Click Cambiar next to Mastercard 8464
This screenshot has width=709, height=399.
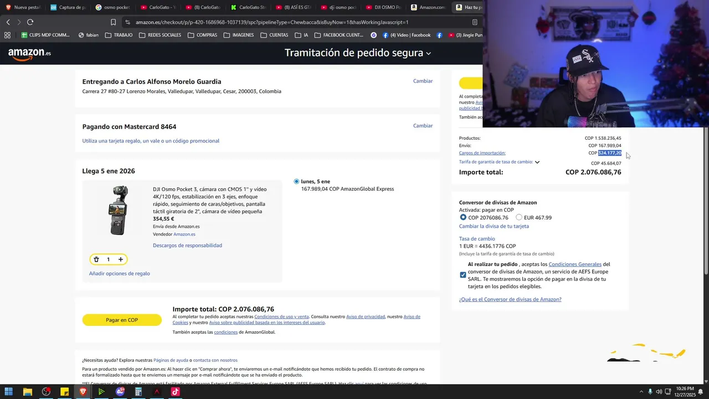[x=423, y=126]
